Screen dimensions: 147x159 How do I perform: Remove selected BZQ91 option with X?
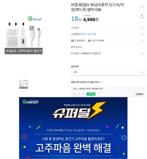[x=143, y=89]
